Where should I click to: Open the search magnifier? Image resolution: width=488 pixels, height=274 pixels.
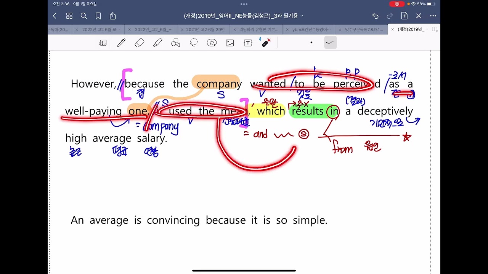tap(84, 16)
